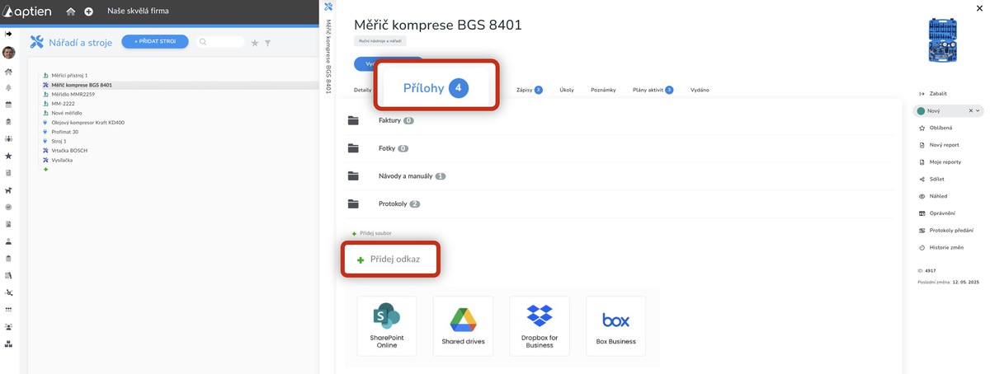Open the Protokoly folder
The height and width of the screenshot is (374, 990).
(393, 203)
